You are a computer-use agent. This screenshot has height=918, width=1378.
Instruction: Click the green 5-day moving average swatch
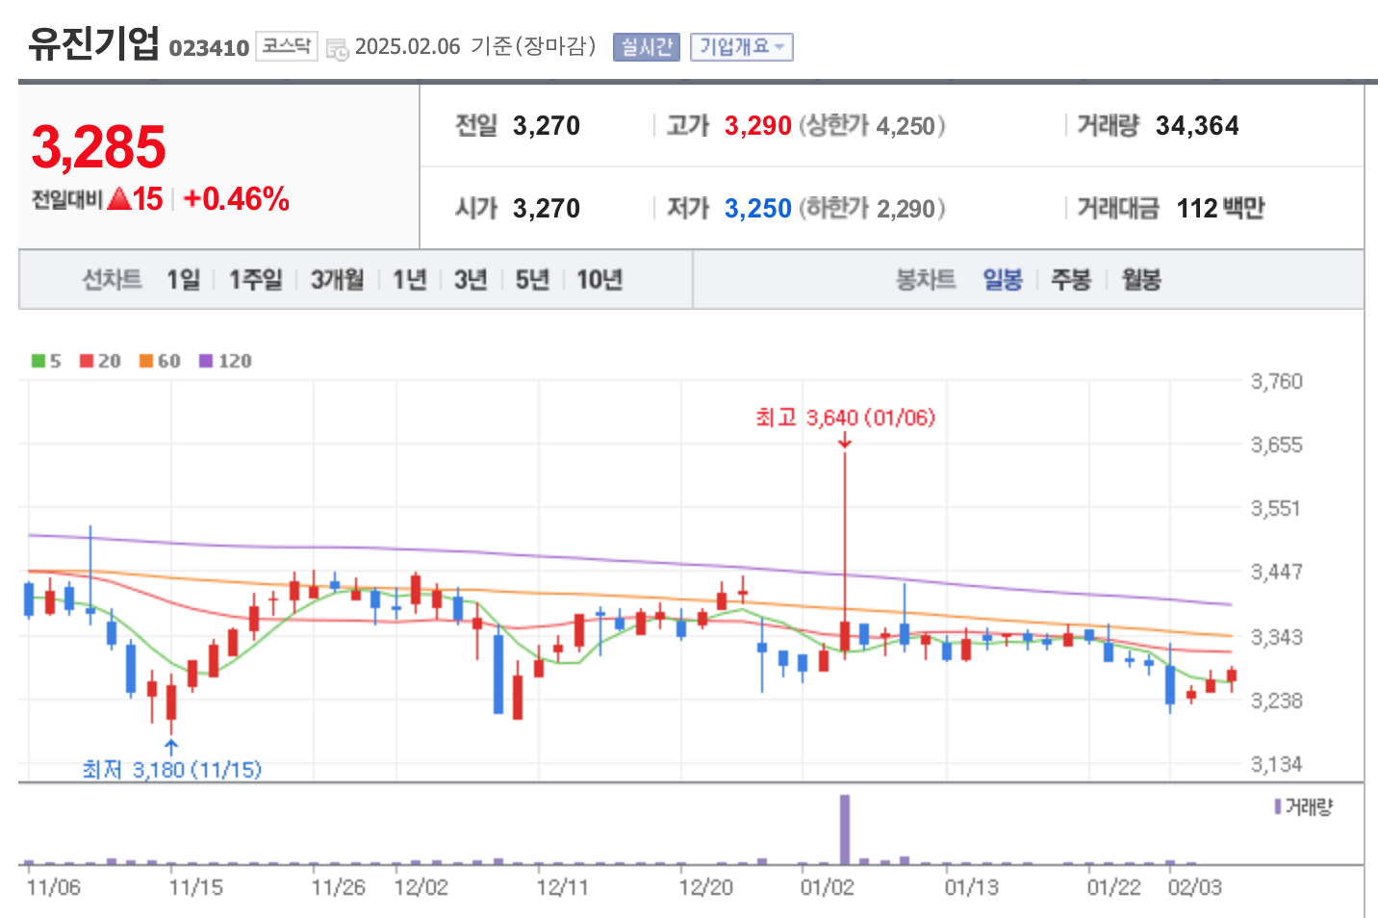38,361
